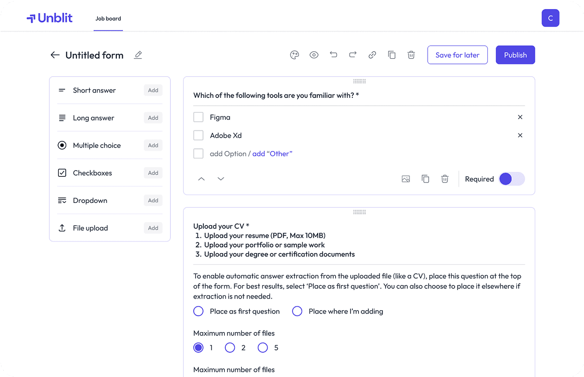Open the theme palette icon
584x377 pixels.
(x=294, y=55)
